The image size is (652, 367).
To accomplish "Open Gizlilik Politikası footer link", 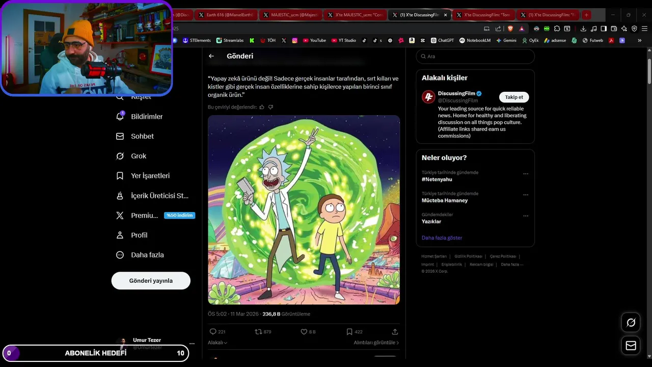I will 468,256.
